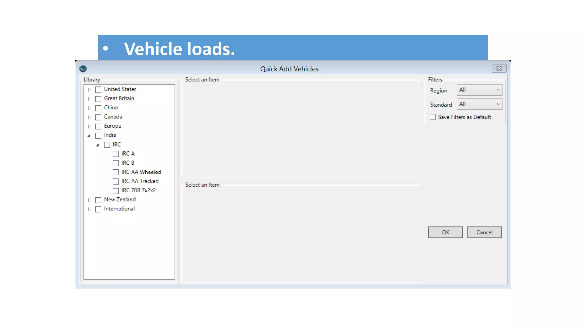The height and width of the screenshot is (329, 586).
Task: Expand the Europe tree node
Action: point(89,126)
